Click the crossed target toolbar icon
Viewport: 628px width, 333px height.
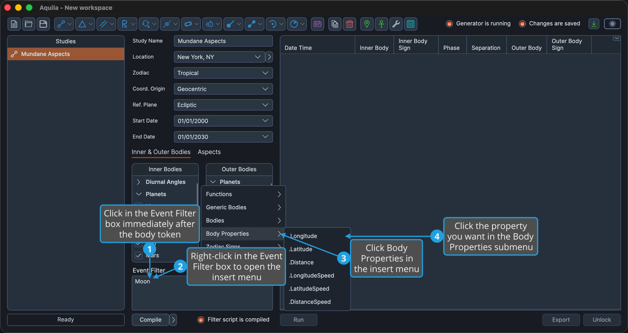pyautogui.click(x=170, y=24)
